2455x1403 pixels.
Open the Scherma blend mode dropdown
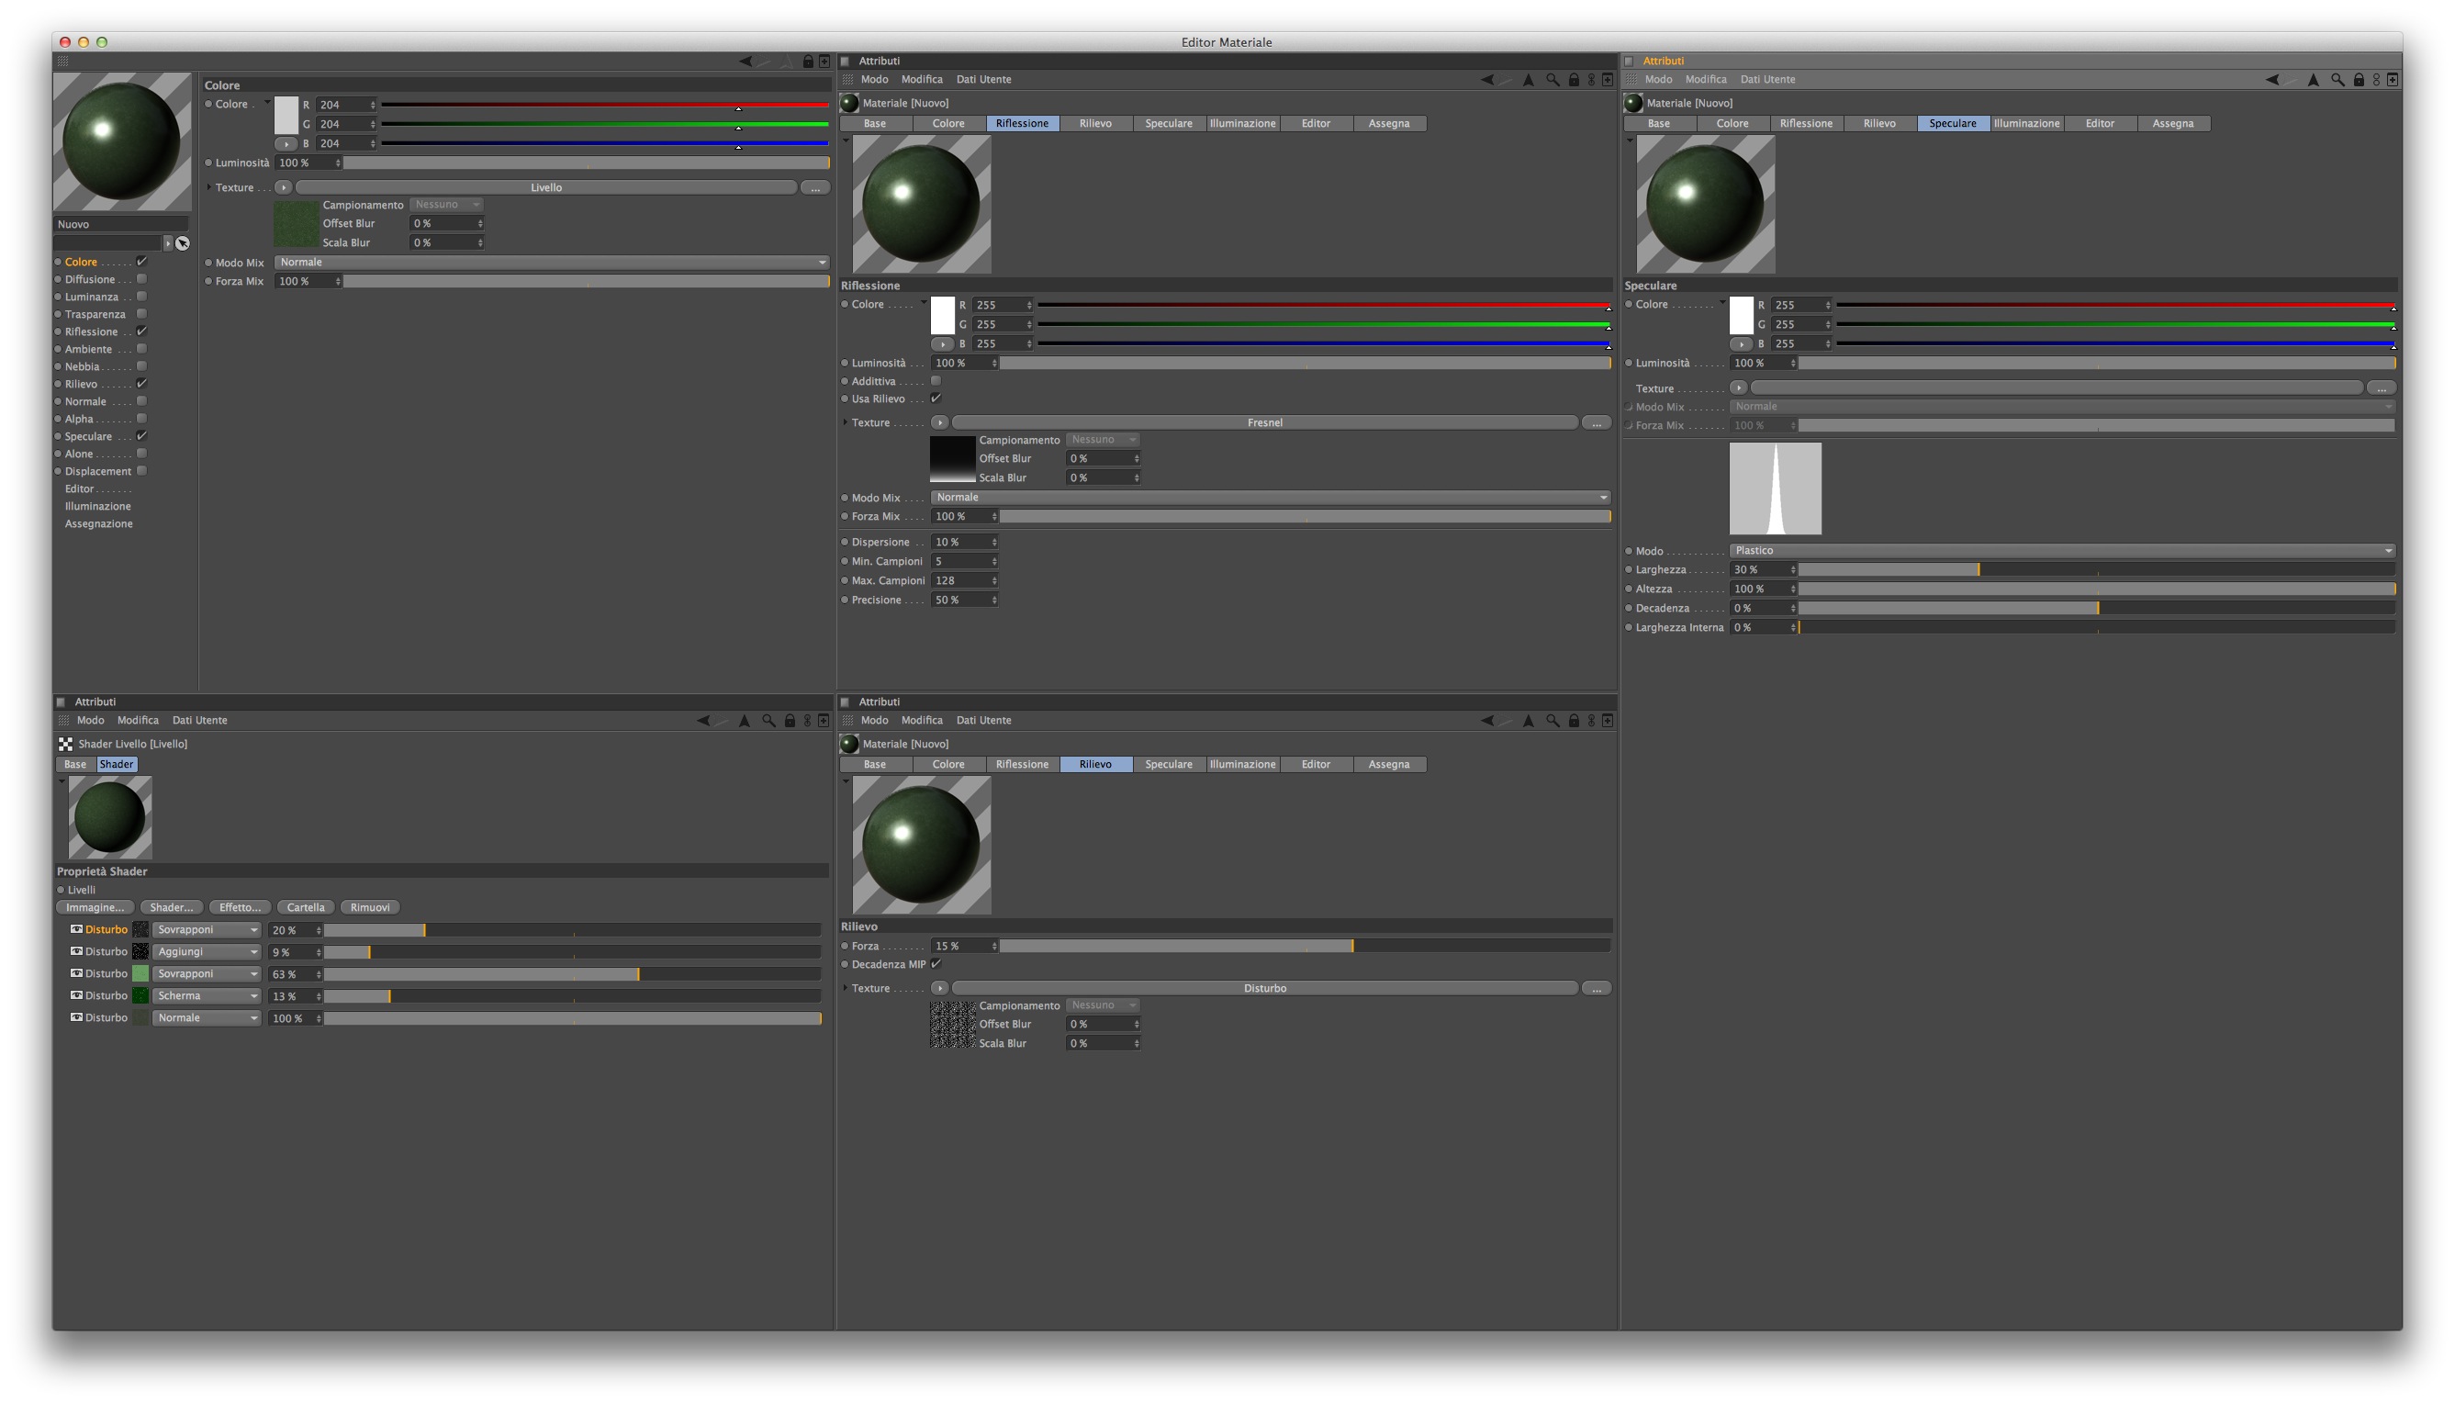pyautogui.click(x=207, y=996)
